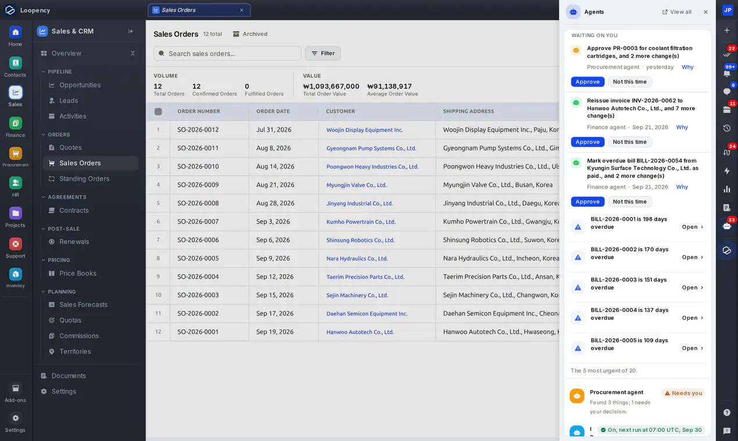Collapse the Sales & CRM sidebar
This screenshot has width=738, height=441.
point(131,31)
